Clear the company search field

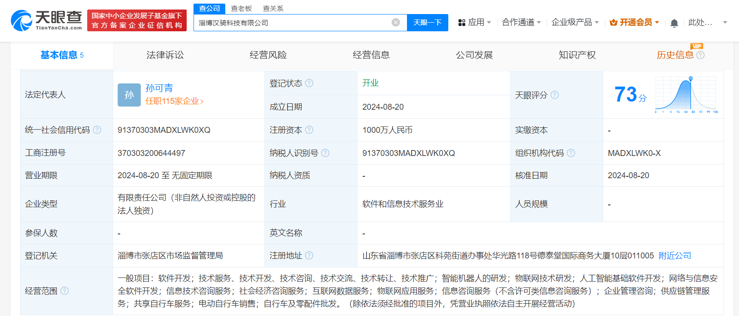pos(396,23)
